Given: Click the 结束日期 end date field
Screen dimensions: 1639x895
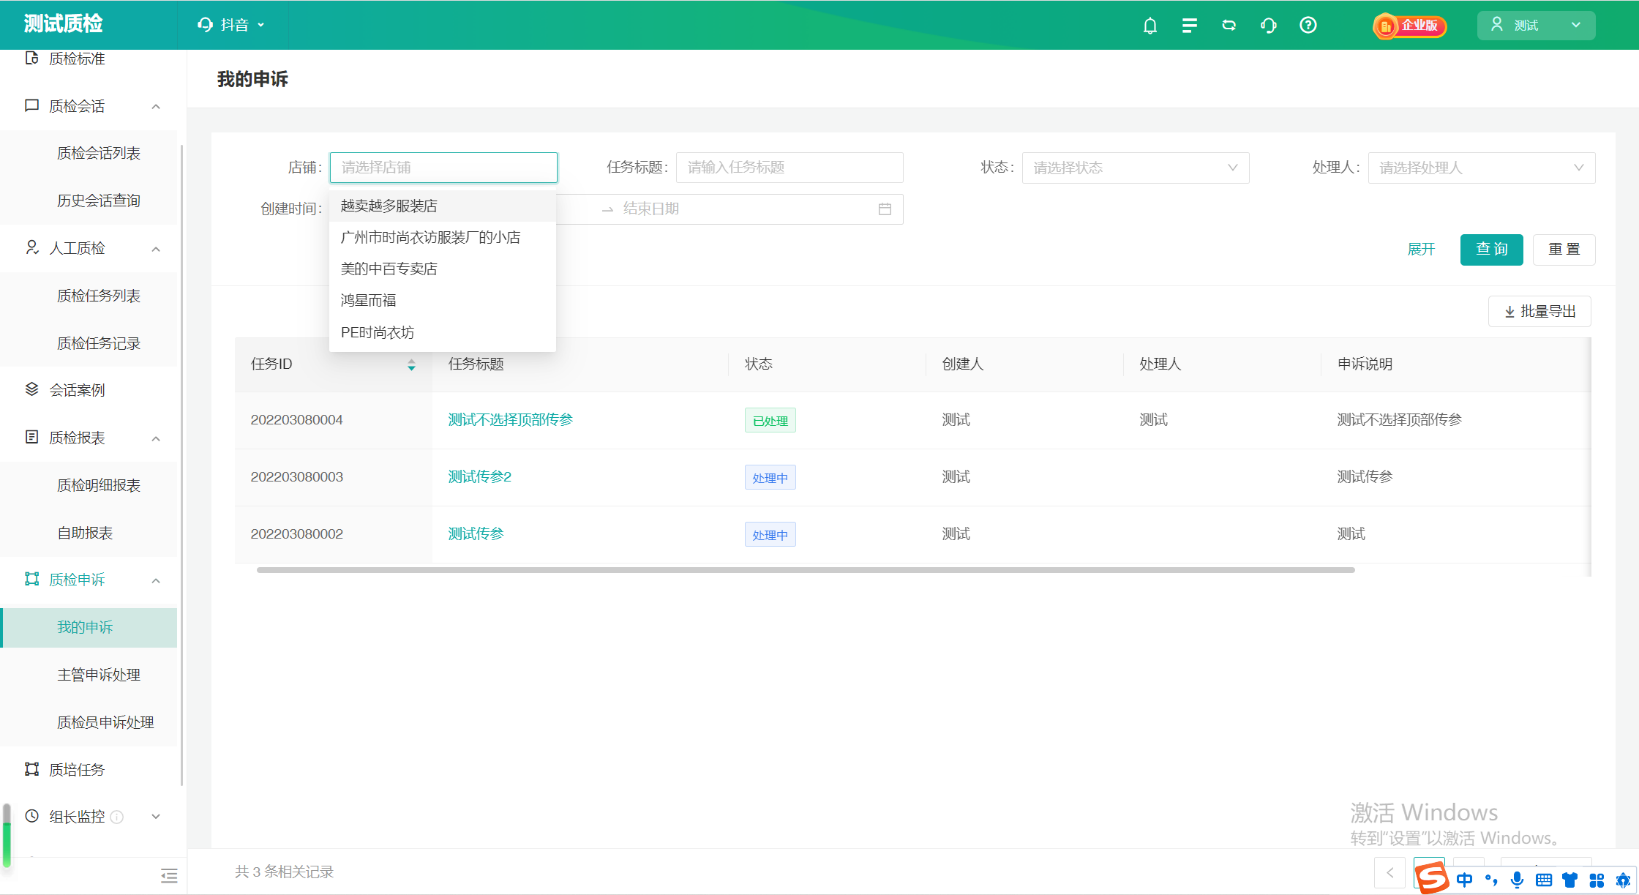Looking at the screenshot, I should (744, 209).
